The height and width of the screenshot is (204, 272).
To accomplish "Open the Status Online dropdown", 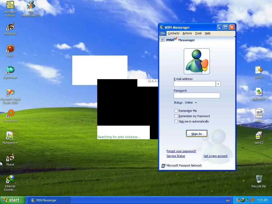I will (x=196, y=103).
